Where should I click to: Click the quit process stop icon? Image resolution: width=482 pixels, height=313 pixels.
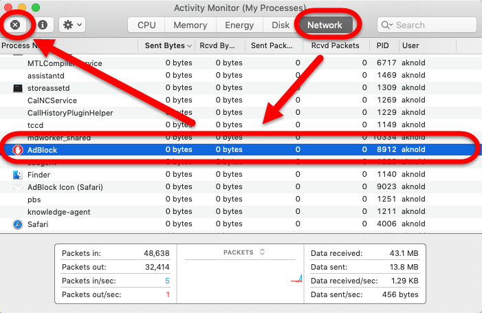15,25
